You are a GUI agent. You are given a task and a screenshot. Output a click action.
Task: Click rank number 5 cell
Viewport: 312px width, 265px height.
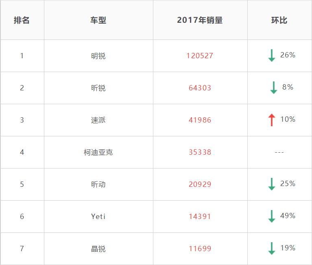[x=22, y=184]
